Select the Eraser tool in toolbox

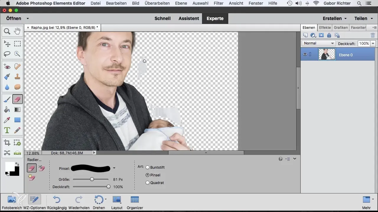point(17,100)
